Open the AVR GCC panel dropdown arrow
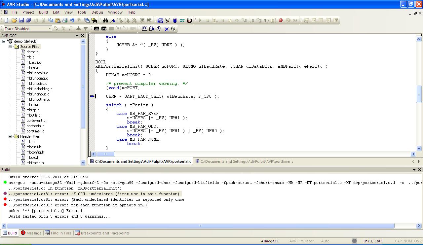 pyautogui.click(x=77, y=36)
